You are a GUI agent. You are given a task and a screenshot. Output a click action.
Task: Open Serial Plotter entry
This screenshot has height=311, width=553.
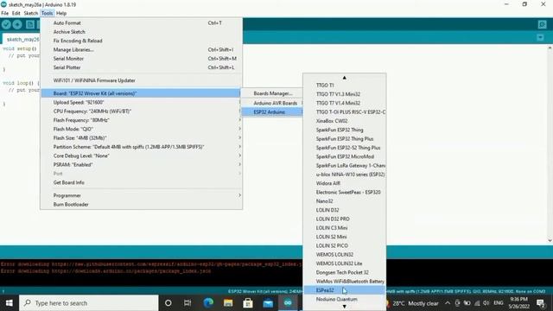[x=141, y=67]
